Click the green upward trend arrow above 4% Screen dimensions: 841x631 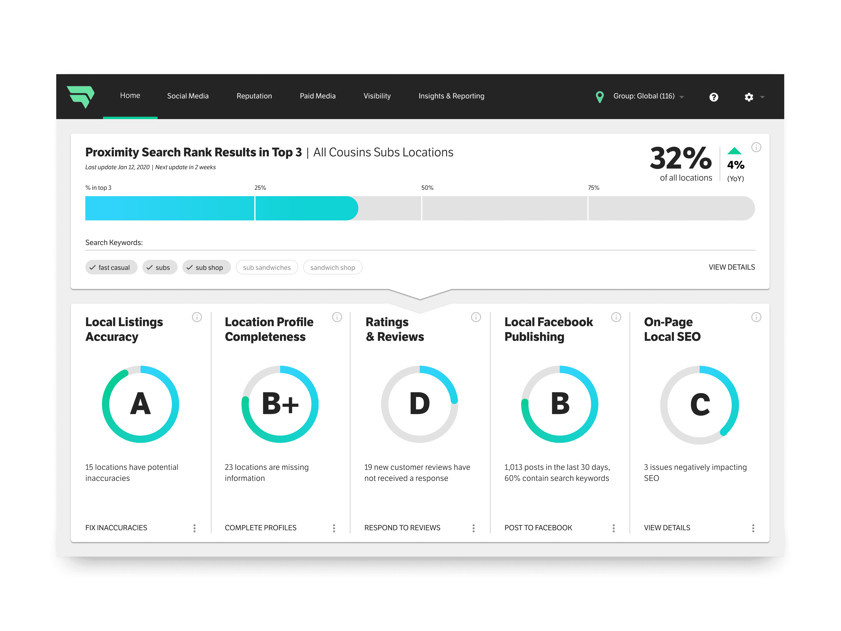click(x=734, y=151)
